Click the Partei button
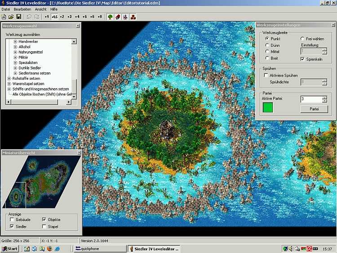 pos(314,109)
